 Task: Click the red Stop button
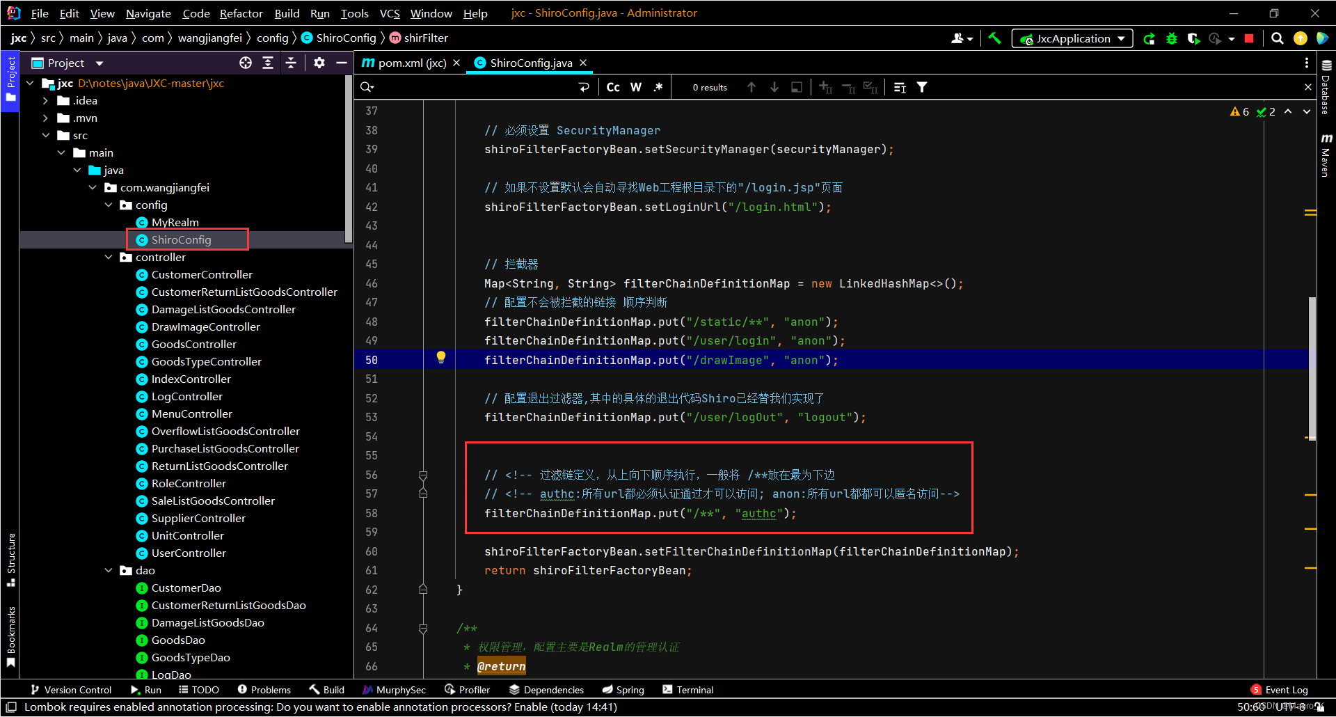point(1249,38)
